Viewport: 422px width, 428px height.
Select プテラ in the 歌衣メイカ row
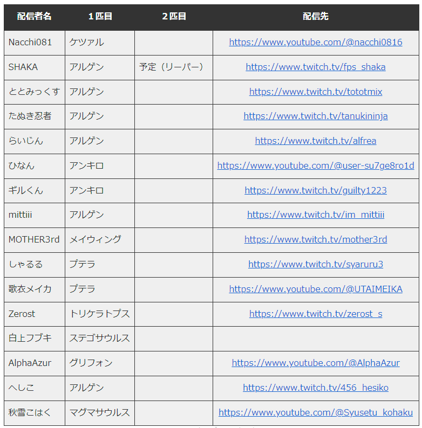pos(82,289)
